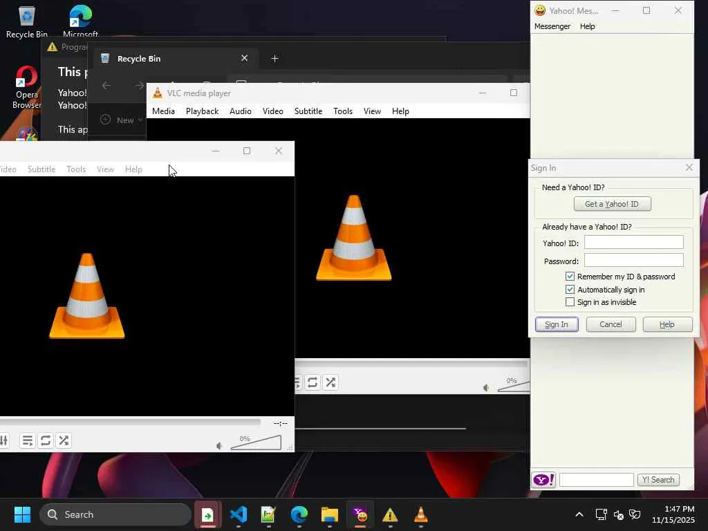Seek on the front VLC progress bar
This screenshot has height=531, width=708.
130,422
